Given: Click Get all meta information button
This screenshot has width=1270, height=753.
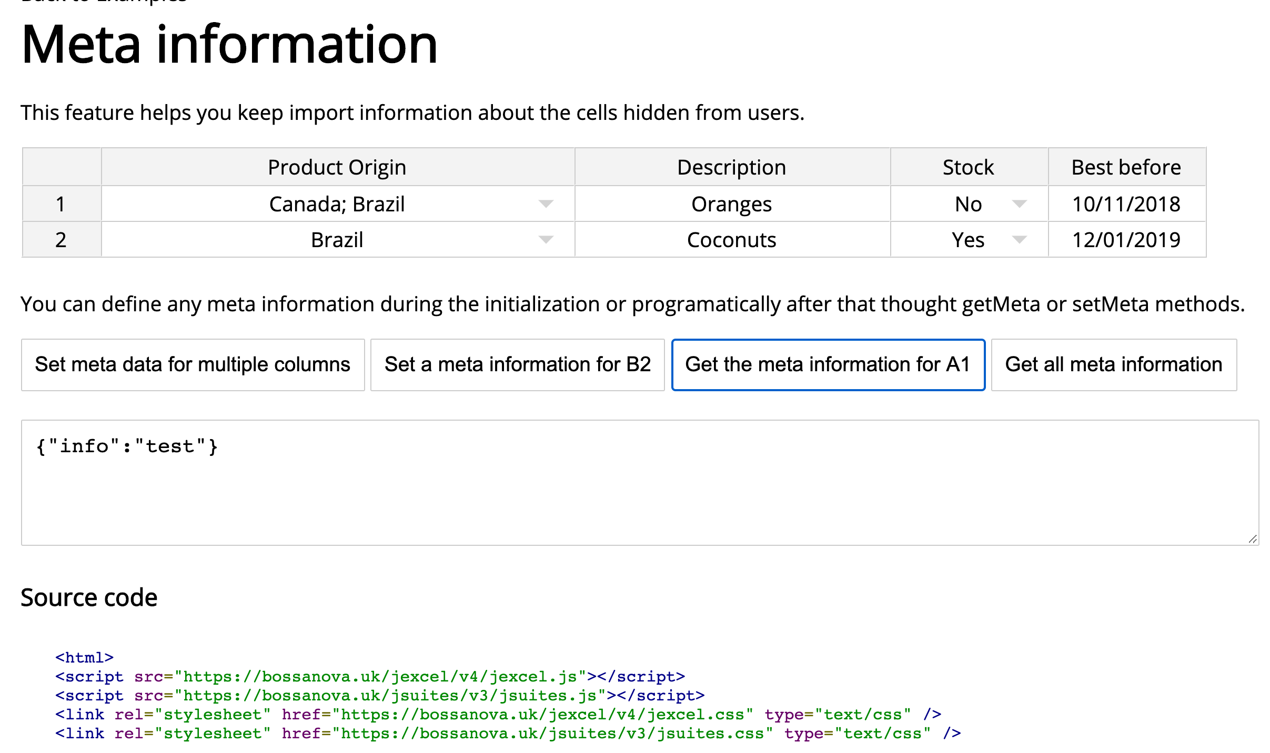Looking at the screenshot, I should coord(1114,365).
